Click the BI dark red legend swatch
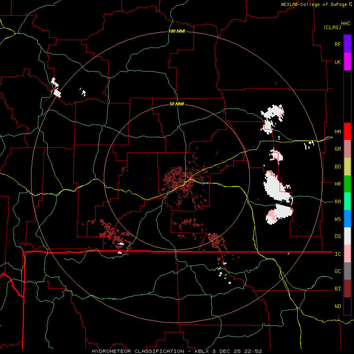Viewport: 354px width, 354px height. click(x=347, y=289)
